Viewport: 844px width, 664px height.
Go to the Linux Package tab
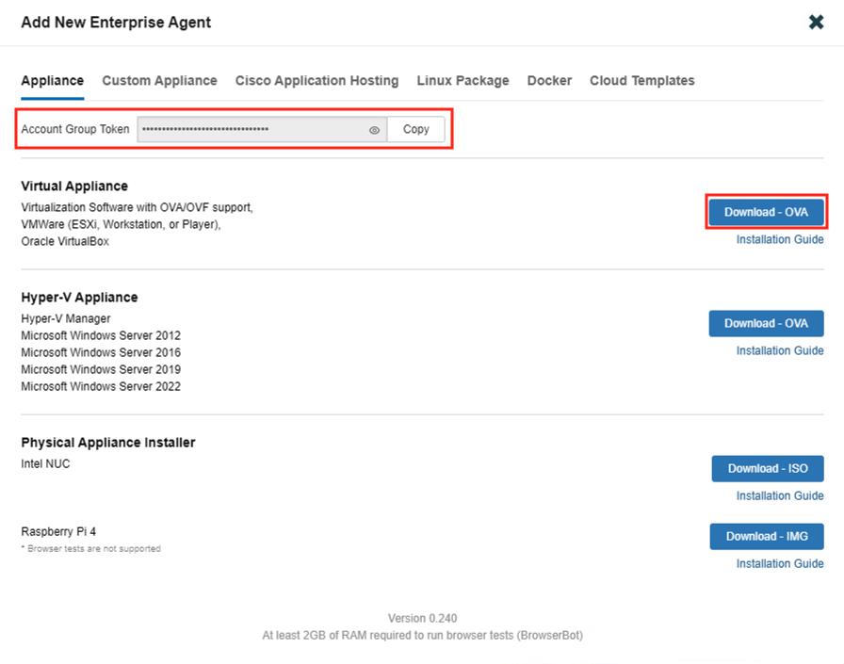click(x=463, y=81)
